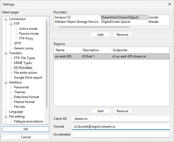Select the us-east-005 region row
The image size is (174, 142).
(111, 56)
